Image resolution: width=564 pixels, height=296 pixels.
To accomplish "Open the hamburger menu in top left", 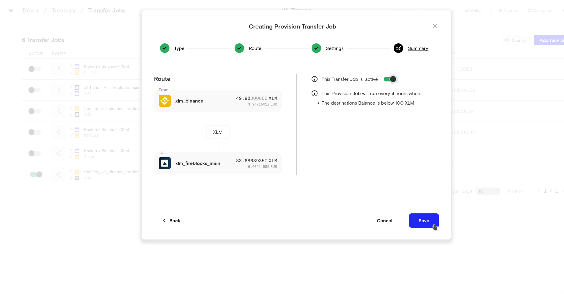I will point(11,10).
